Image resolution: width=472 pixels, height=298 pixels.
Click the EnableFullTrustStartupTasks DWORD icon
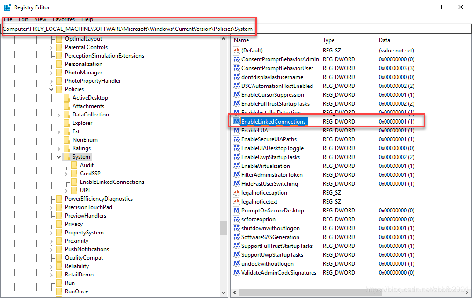click(x=237, y=103)
